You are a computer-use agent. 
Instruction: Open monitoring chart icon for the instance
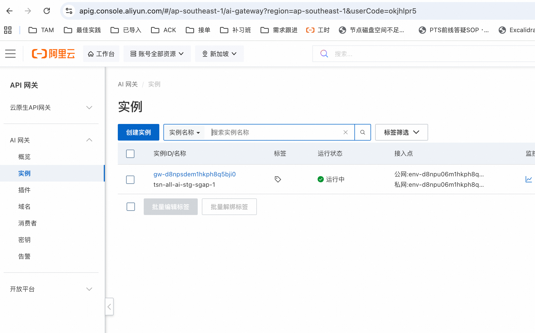(x=529, y=179)
